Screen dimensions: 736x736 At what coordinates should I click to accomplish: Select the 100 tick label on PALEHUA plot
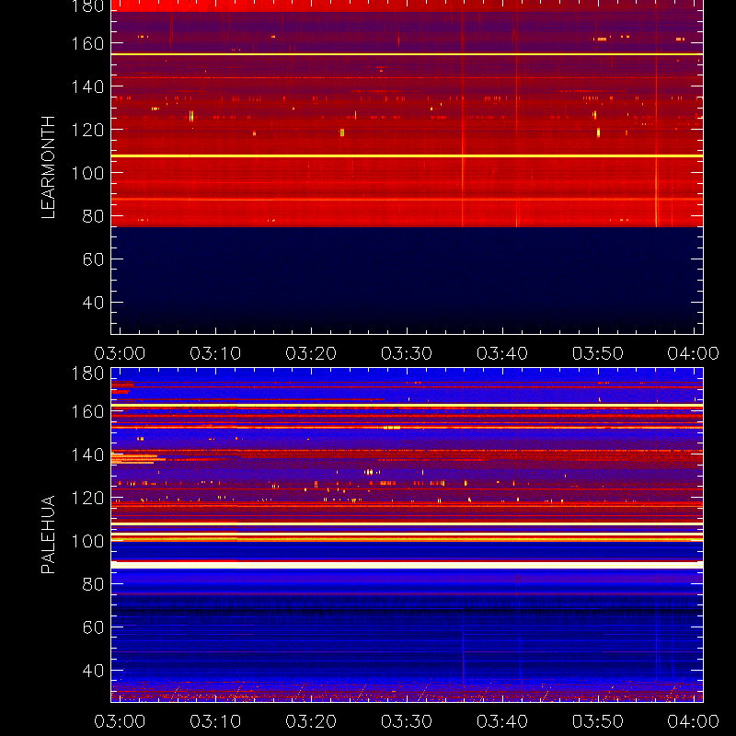87,541
